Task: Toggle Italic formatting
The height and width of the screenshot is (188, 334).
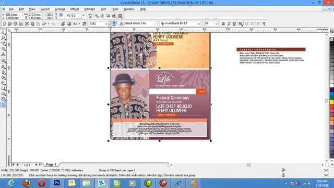Action: point(229,23)
